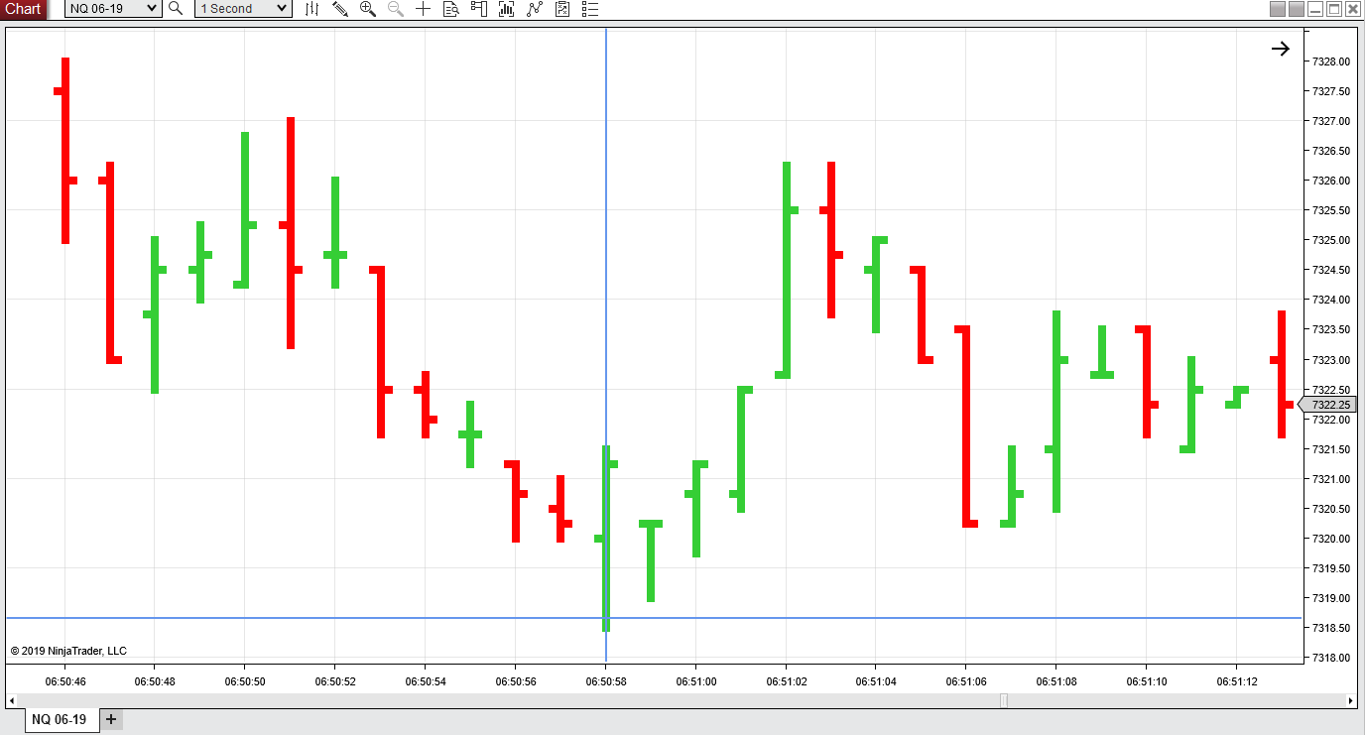1365x735 pixels.
Task: Click the 7318.00 price axis label
Action: (x=1330, y=658)
